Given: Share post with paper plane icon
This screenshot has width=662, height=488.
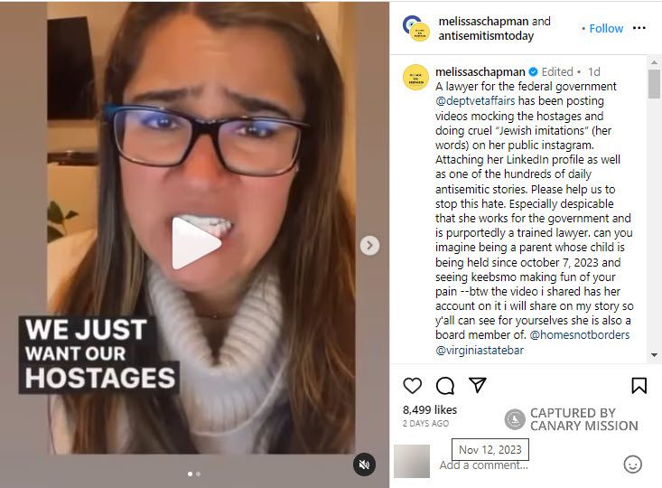Looking at the screenshot, I should (478, 385).
